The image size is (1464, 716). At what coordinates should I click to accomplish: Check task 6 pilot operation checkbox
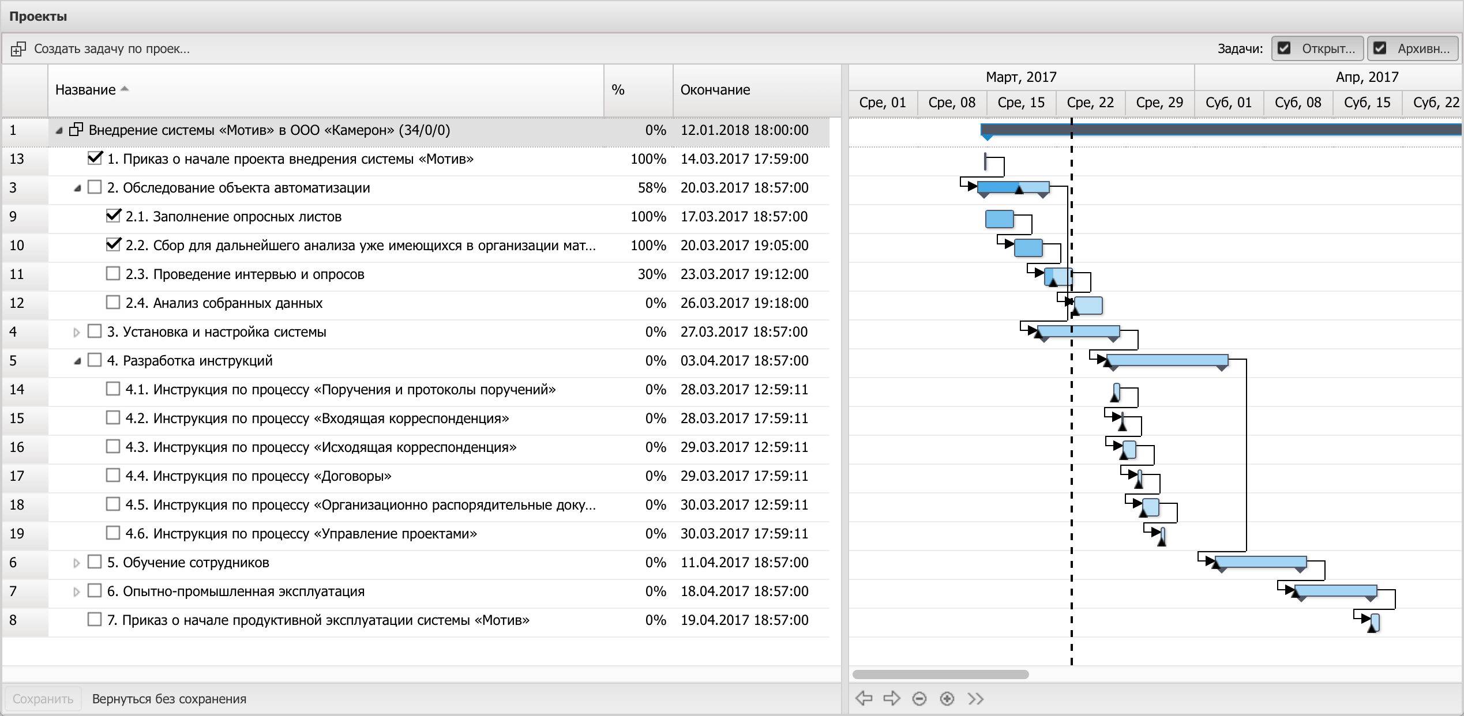point(95,590)
